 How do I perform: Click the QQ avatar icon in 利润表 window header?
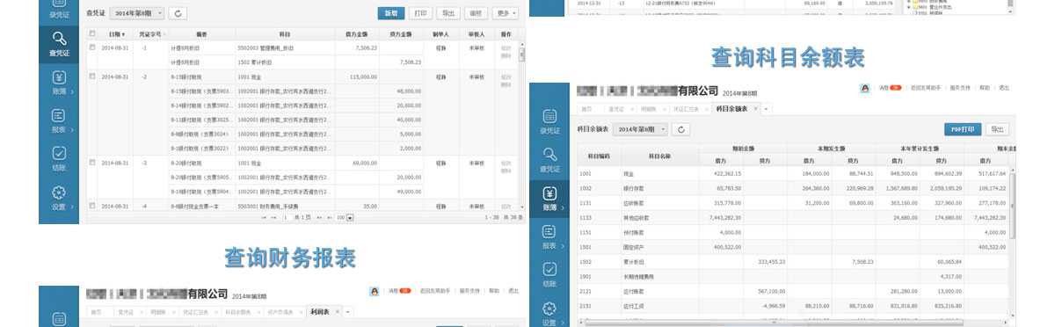pos(375,291)
